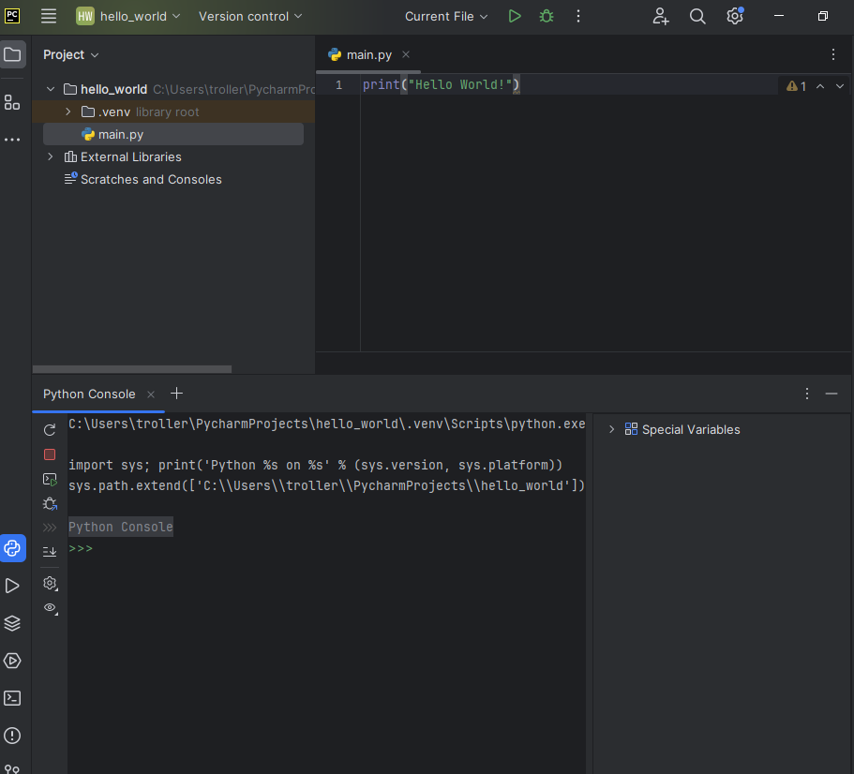Viewport: 854px width, 774px height.
Task: Open the Python Packages tool window
Action: [12, 623]
